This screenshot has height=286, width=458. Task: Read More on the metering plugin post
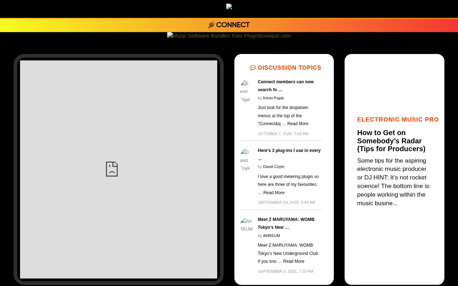[x=274, y=193]
